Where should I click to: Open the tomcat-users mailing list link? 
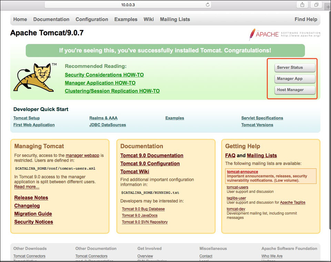tap(238, 187)
